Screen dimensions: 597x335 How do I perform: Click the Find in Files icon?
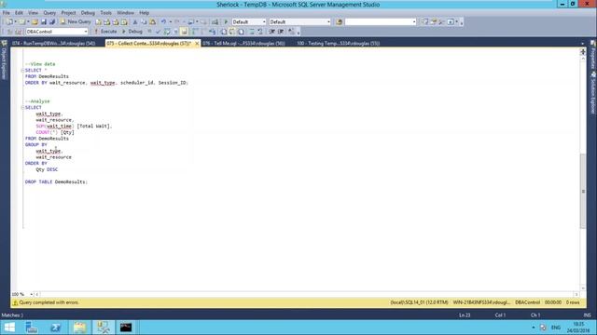(339, 22)
